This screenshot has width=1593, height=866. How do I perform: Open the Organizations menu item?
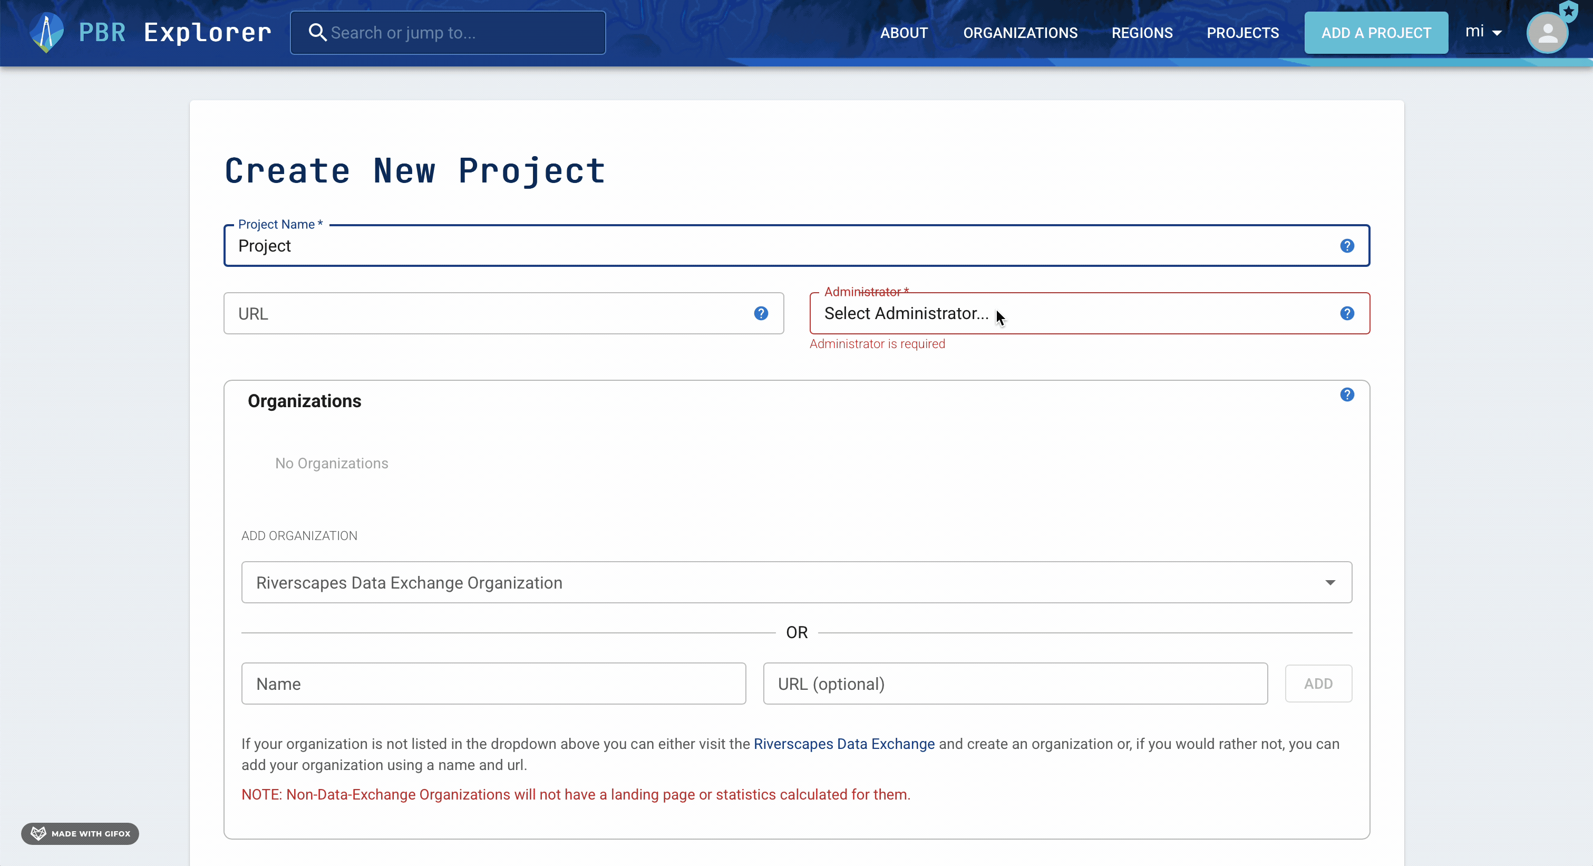1020,33
